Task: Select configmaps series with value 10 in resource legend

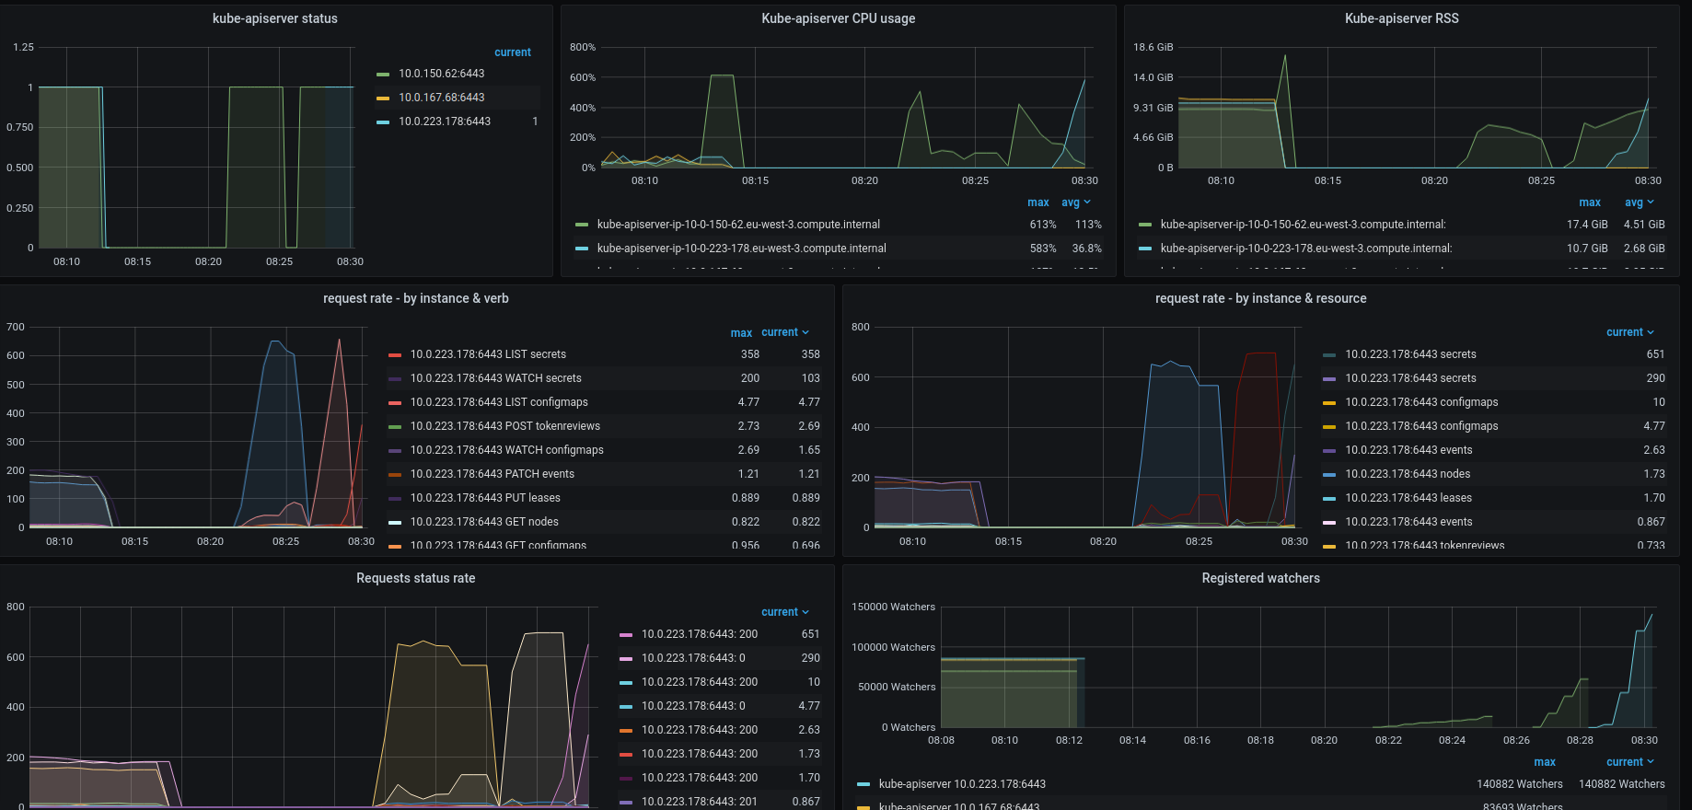Action: click(1421, 402)
